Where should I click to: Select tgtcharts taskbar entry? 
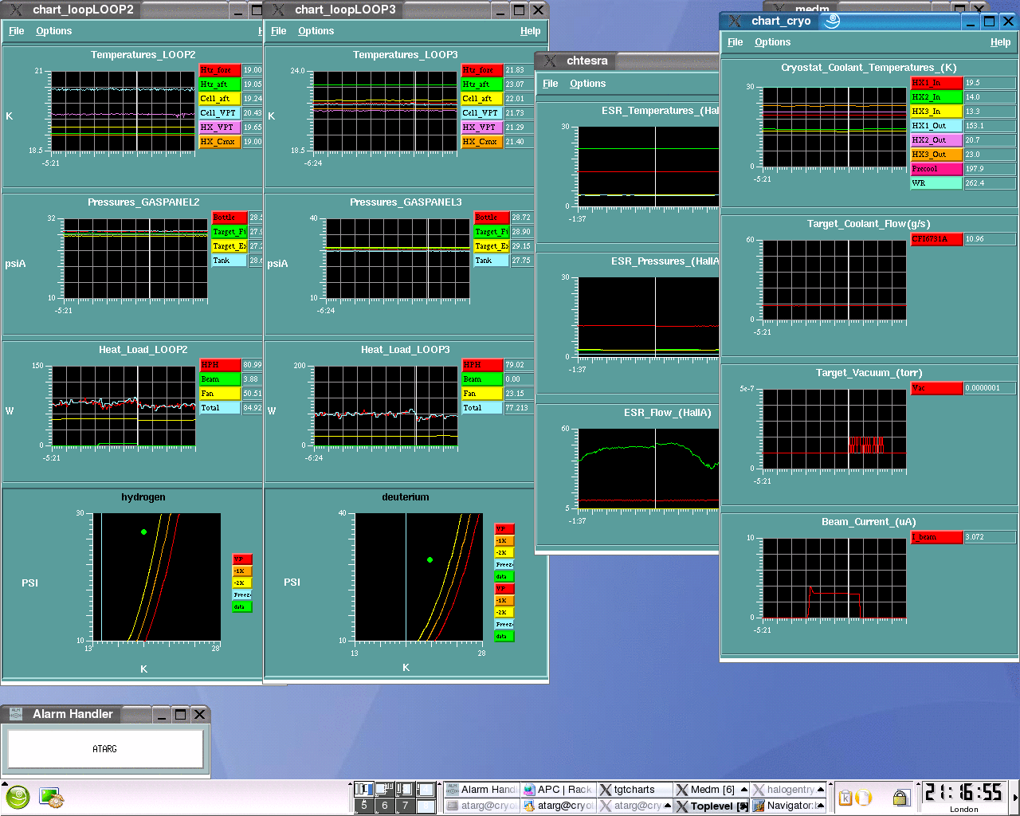pyautogui.click(x=634, y=790)
